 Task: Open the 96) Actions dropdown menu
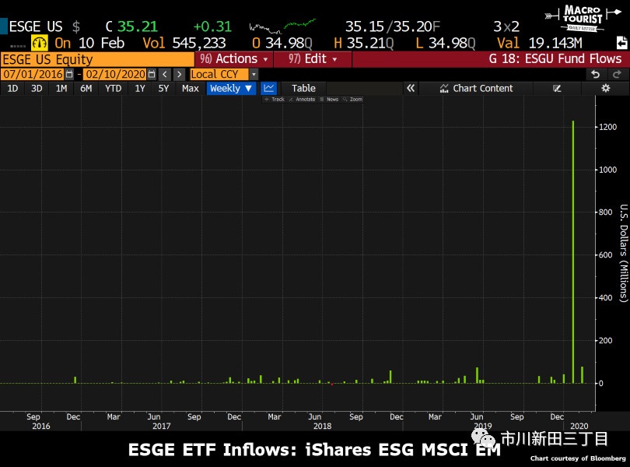pos(234,59)
